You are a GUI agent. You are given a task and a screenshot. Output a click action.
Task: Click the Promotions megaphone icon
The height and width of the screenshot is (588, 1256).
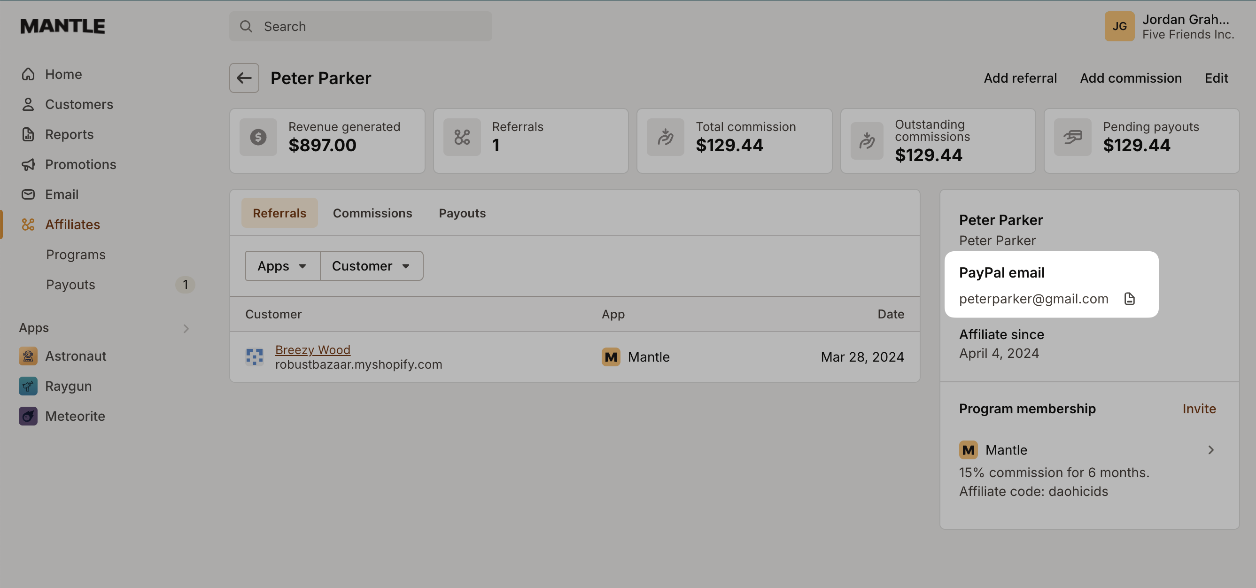pos(28,164)
